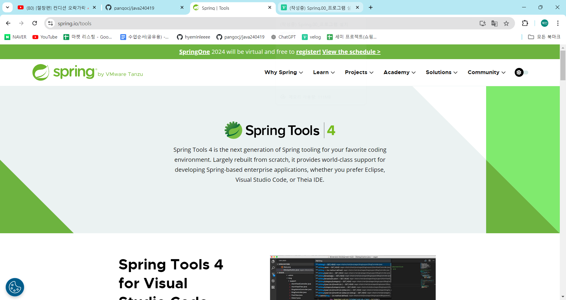Expand the Solutions menu
The width and height of the screenshot is (566, 300).
pyautogui.click(x=442, y=72)
